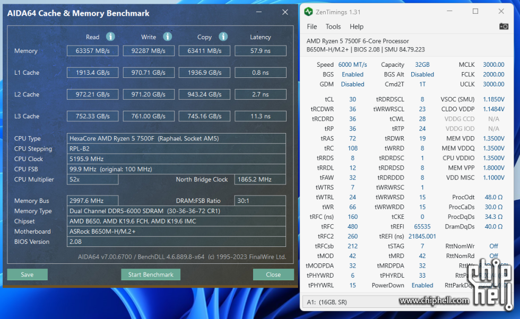The width and height of the screenshot is (520, 319).
Task: Click the DRAM:FSB Ratio 30:1 field
Action: [x=260, y=201]
